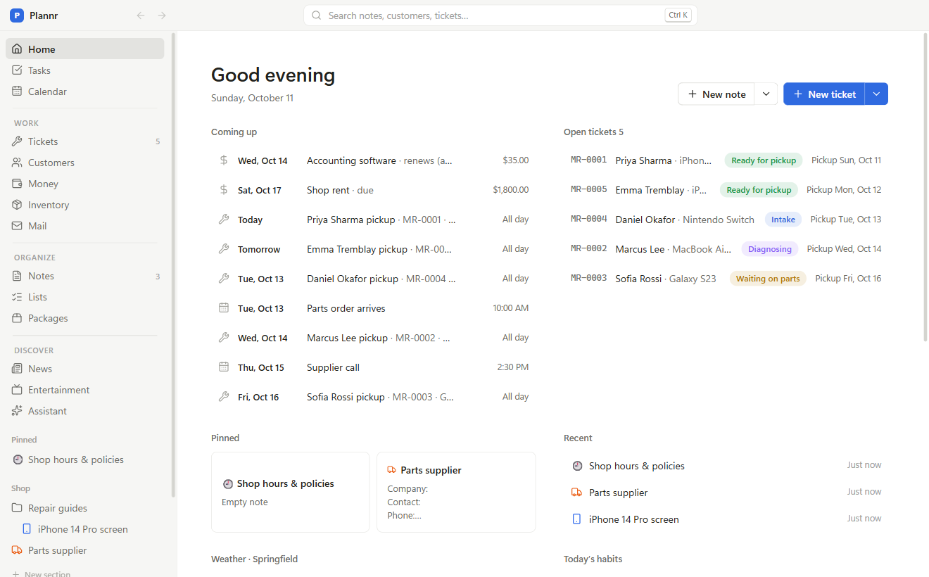Click the truck icon of Parts supplier in sidebar
The image size is (929, 577).
[x=17, y=550]
